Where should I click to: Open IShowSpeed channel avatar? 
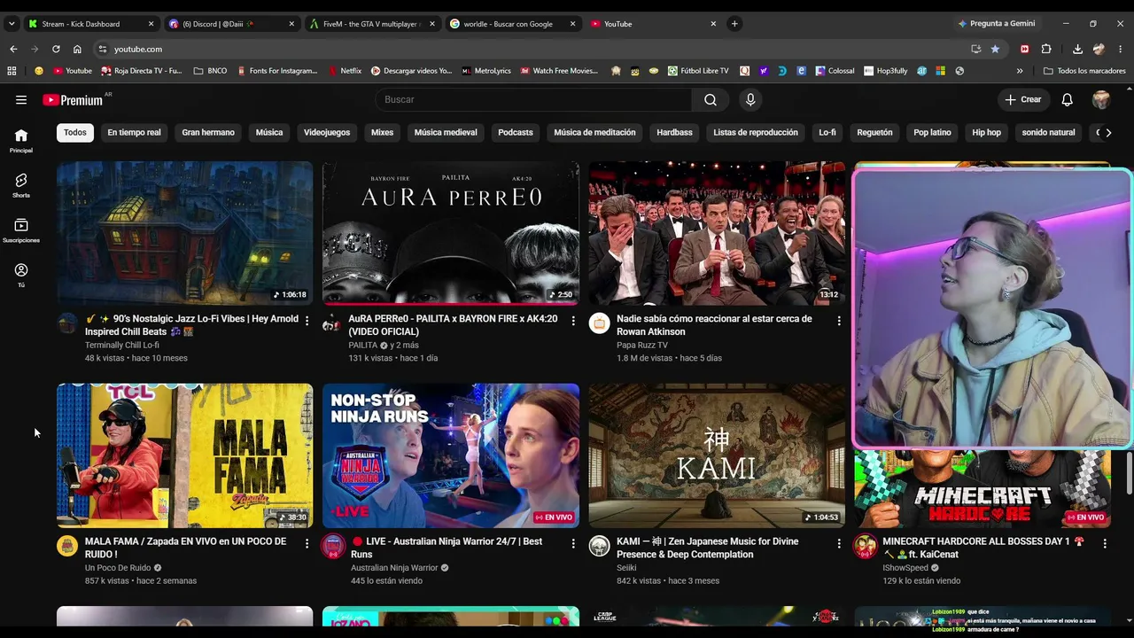coord(866,546)
